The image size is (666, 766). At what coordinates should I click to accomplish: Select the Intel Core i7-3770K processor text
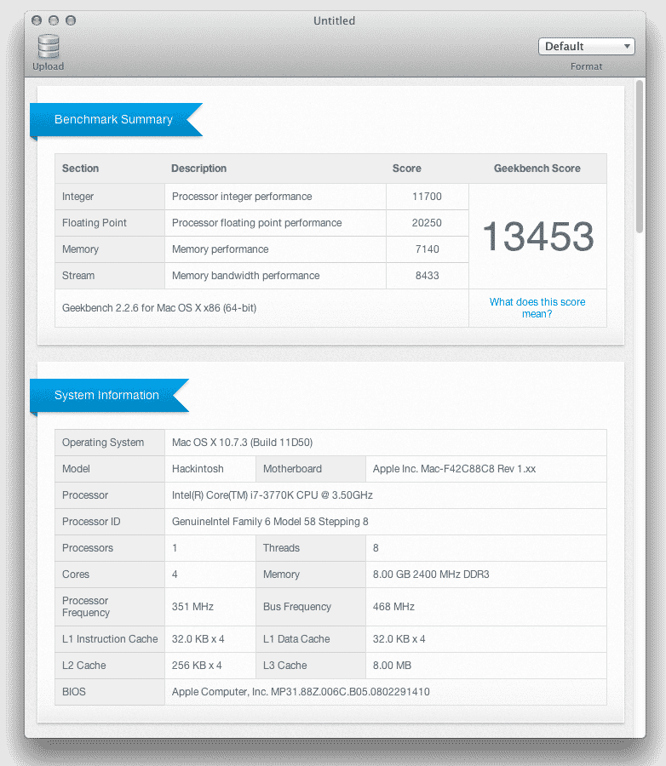click(273, 495)
